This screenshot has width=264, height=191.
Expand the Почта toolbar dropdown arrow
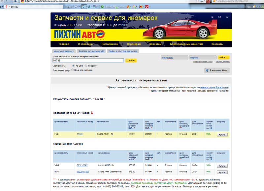coord(125,7)
